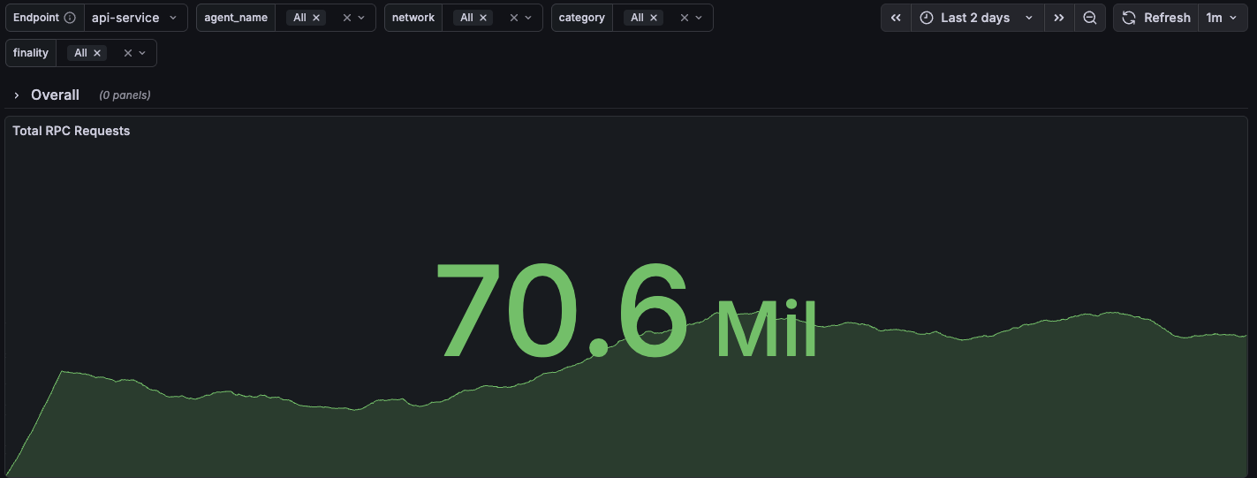Viewport: 1257px width, 478px height.
Task: Shift time range forward
Action: pyautogui.click(x=1059, y=18)
